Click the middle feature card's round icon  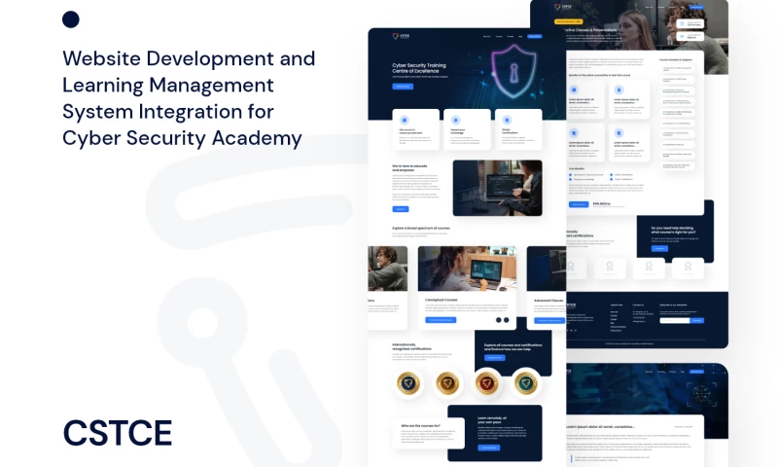click(455, 120)
